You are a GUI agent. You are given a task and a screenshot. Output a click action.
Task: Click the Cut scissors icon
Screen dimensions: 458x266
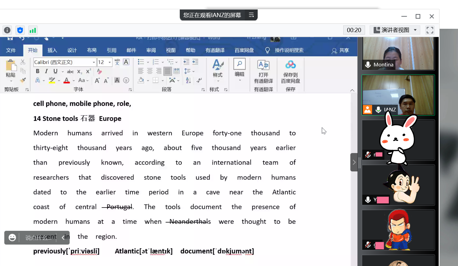(23, 62)
